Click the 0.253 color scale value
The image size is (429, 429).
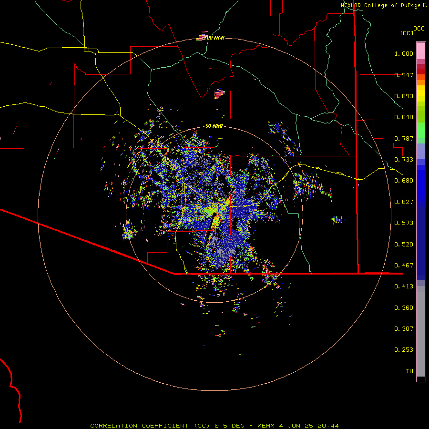[x=404, y=350]
